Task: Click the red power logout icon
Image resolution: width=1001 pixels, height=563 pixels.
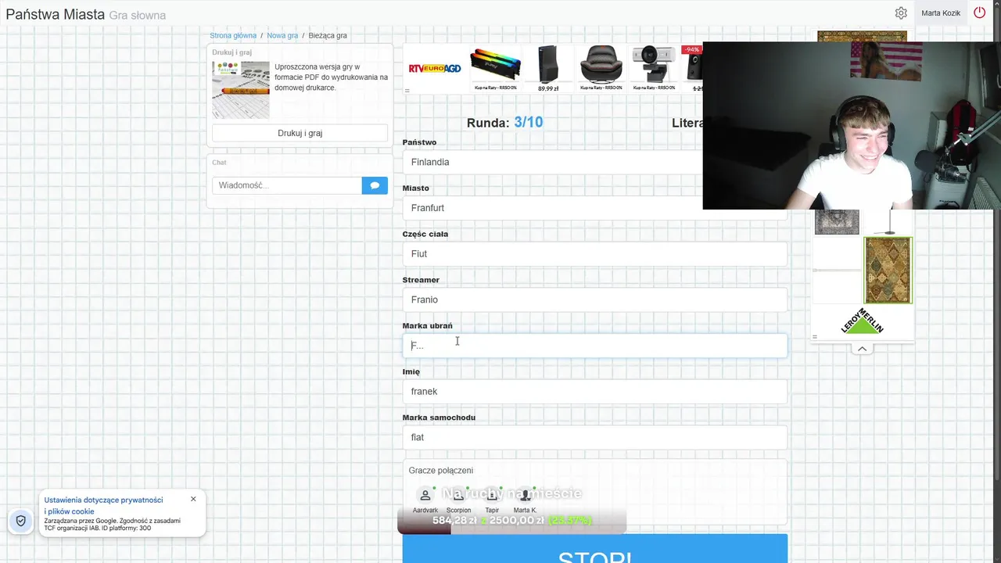Action: coord(979,13)
